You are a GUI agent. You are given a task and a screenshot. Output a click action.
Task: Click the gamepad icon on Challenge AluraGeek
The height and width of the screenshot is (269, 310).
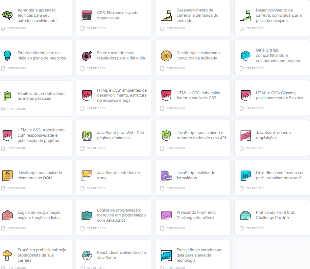(166, 215)
